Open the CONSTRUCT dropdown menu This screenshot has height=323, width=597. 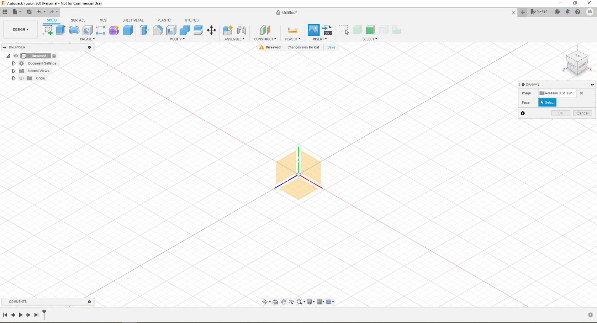tap(265, 39)
